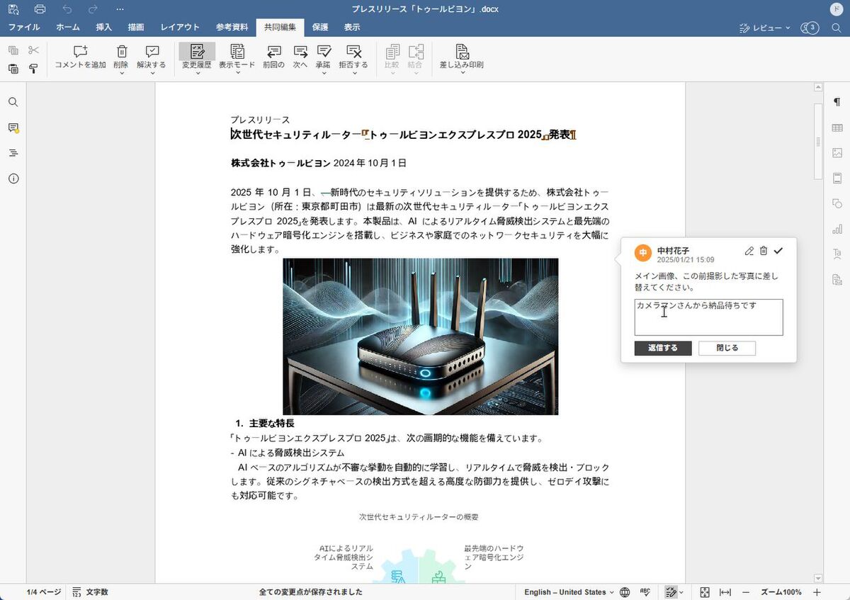Open the レビュー mode dropdown

pos(765,28)
